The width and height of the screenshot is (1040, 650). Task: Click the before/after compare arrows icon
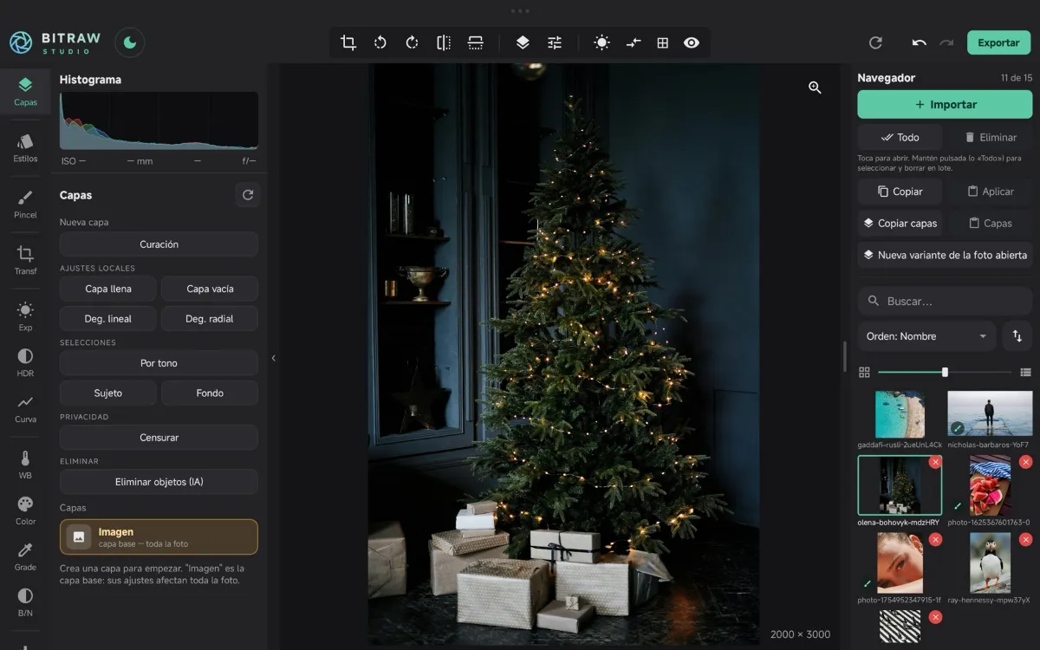(x=634, y=42)
